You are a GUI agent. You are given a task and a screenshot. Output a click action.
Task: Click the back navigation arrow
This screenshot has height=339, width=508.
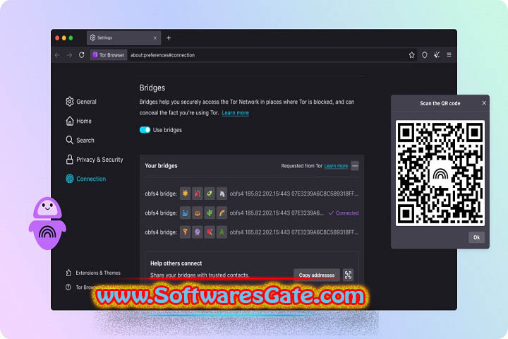coord(57,55)
